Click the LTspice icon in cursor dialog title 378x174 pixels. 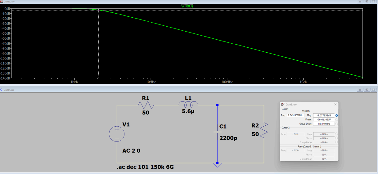pos(283,105)
